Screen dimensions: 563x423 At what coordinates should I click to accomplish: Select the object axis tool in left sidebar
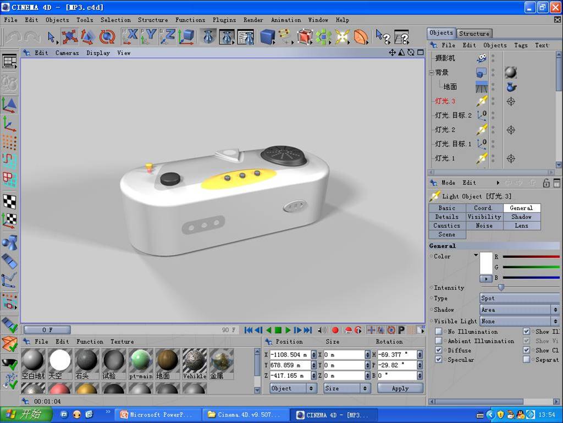(10, 124)
